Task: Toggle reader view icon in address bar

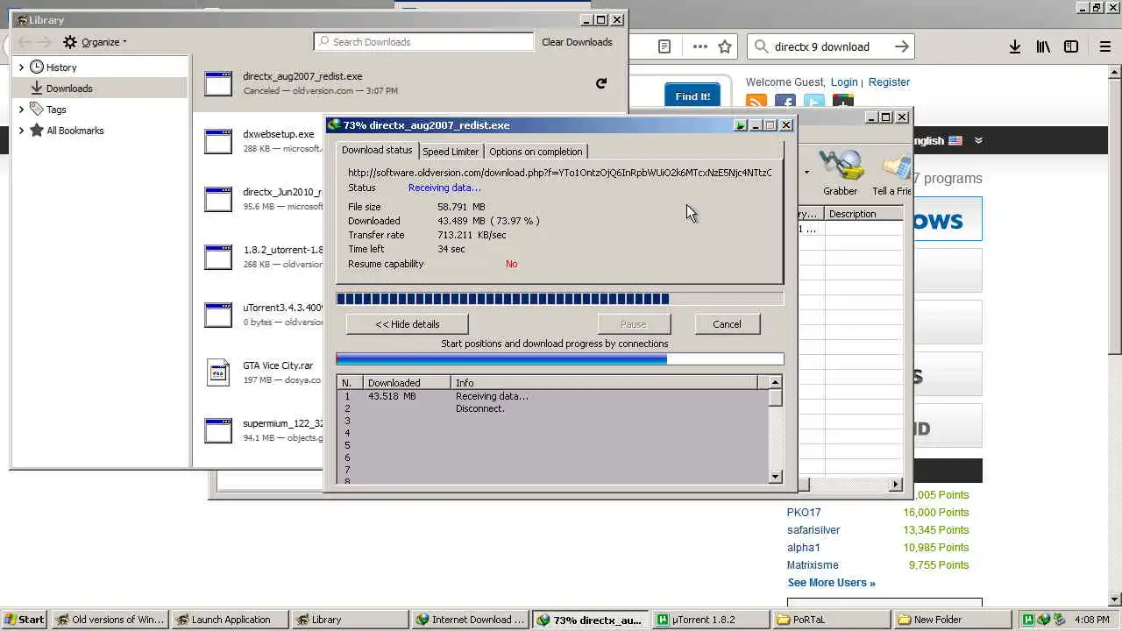Action: pos(664,46)
